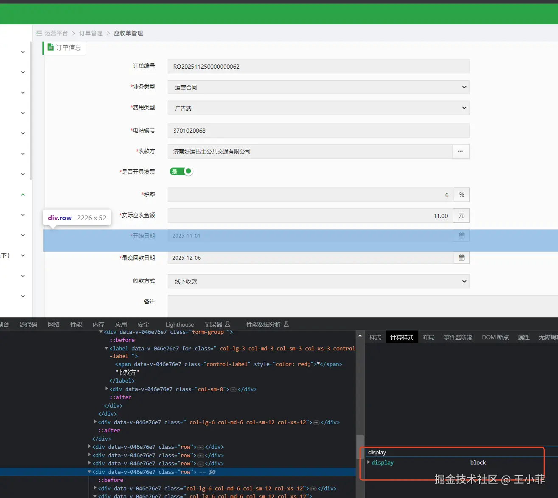Click the 订单管理 breadcrumb link
The width and height of the screenshot is (558, 498).
91,33
